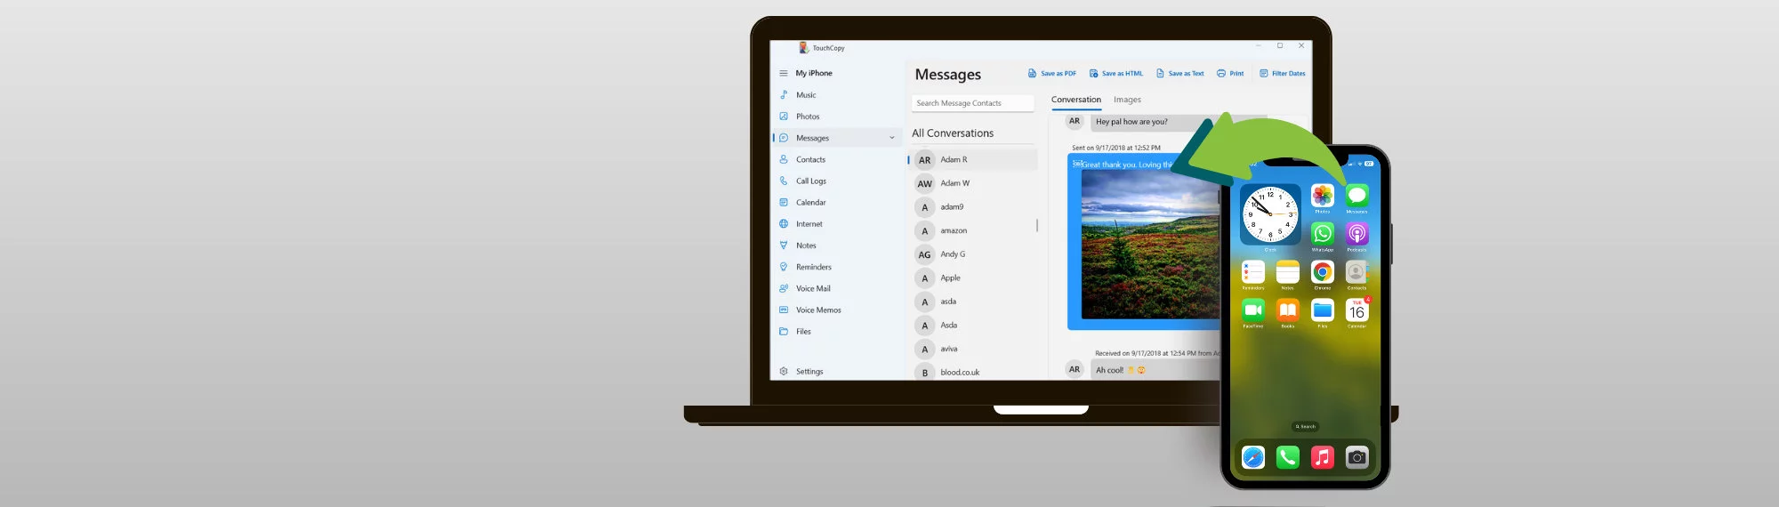The image size is (1779, 507).
Task: Tap the Calendar app showing 16
Action: (1357, 310)
